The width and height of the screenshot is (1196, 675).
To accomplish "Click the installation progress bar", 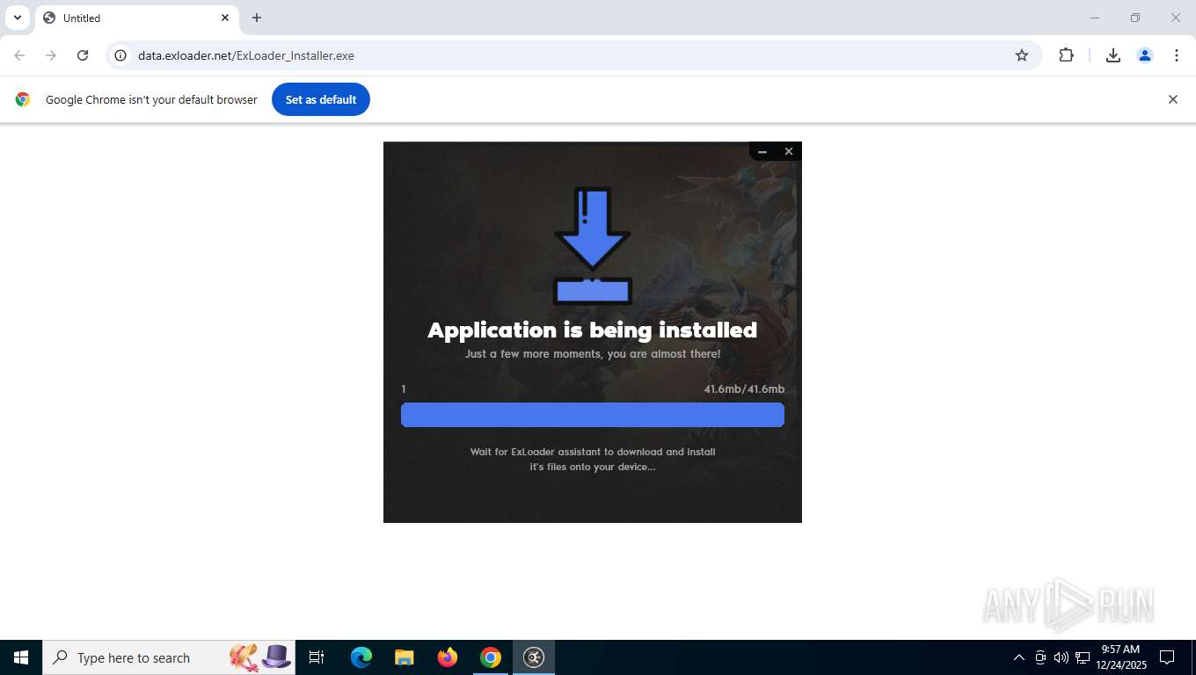I will pyautogui.click(x=593, y=415).
